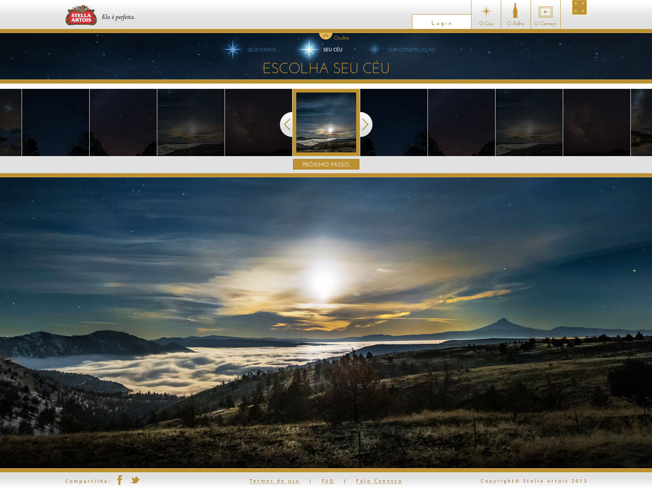This screenshot has width=652, height=489.
Task: Open the Fale Conosco link
Action: [x=379, y=481]
